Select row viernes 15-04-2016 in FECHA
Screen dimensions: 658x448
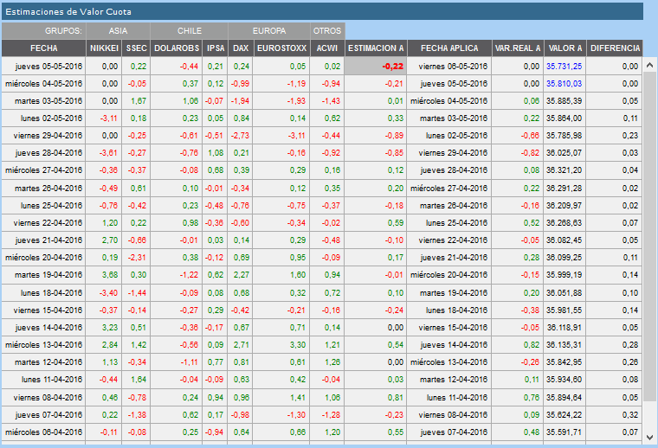[x=43, y=310]
